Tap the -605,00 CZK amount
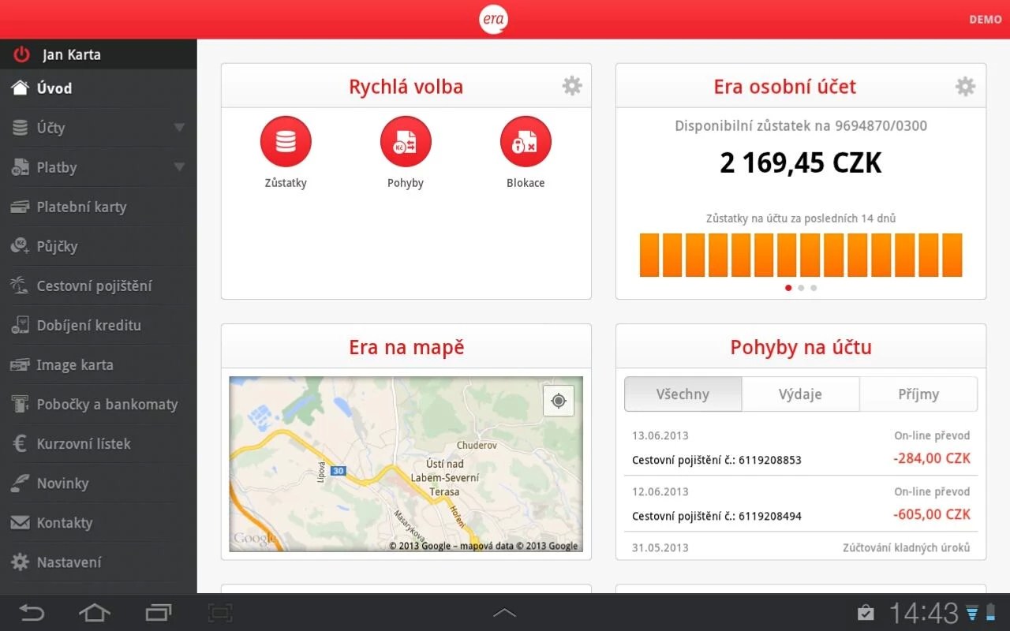The width and height of the screenshot is (1010, 631). (932, 514)
